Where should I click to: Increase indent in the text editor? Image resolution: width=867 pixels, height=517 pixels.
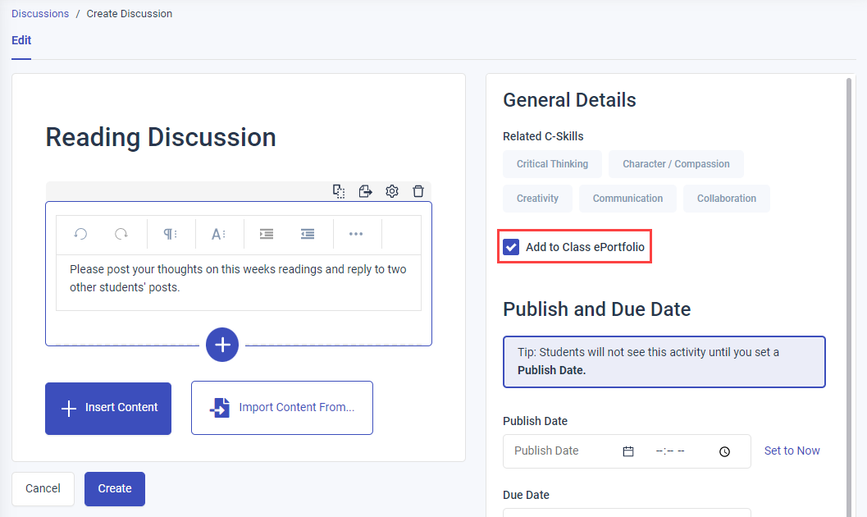click(x=267, y=234)
